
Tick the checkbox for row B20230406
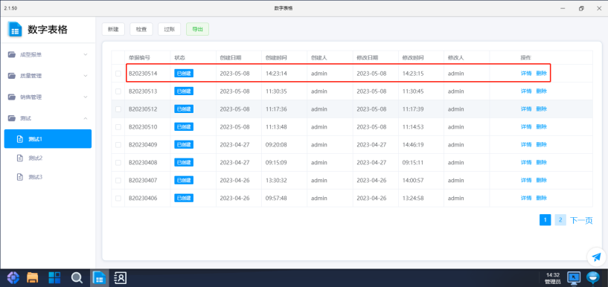click(x=118, y=199)
